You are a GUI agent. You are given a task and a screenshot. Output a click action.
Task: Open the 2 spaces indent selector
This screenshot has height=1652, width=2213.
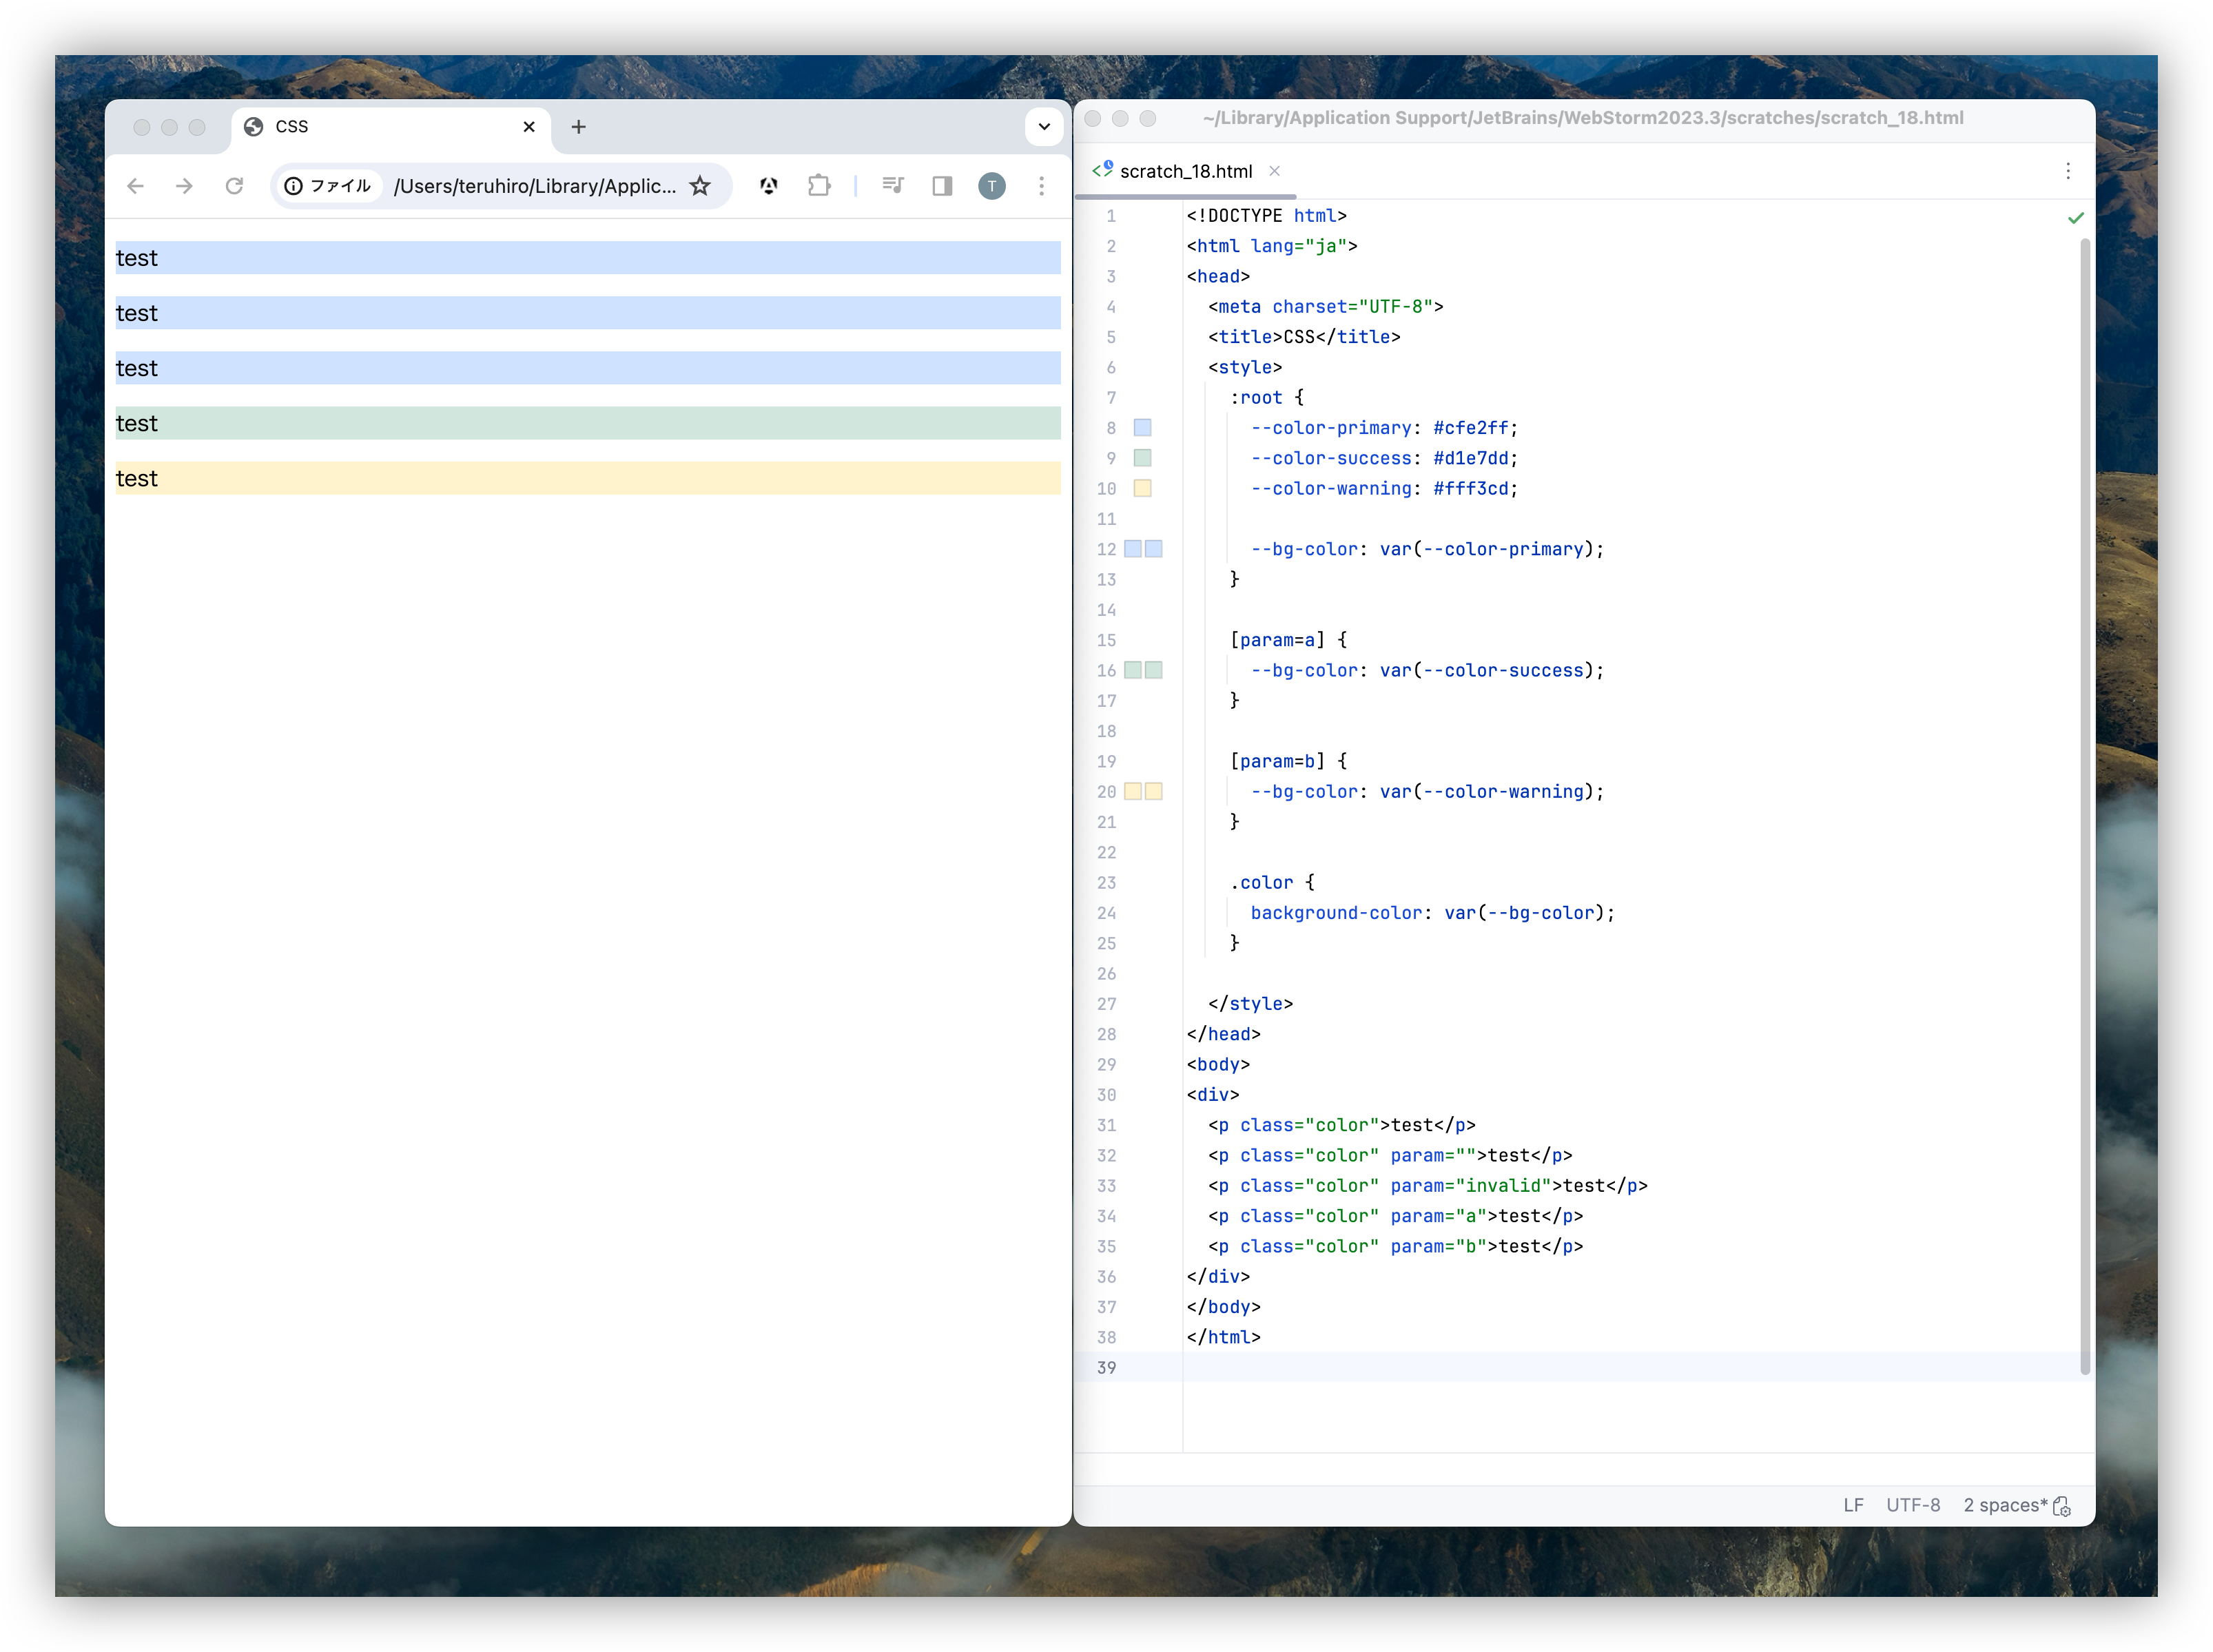[2004, 1506]
